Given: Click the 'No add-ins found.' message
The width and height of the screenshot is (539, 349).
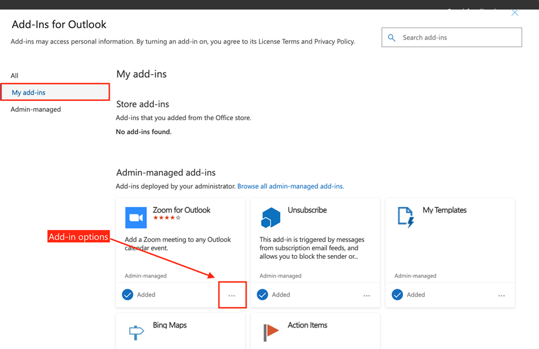Looking at the screenshot, I should tap(144, 132).
